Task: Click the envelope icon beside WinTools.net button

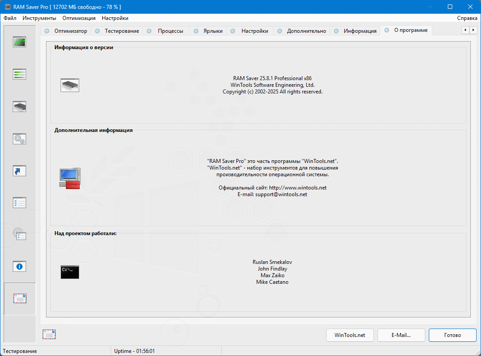Action: tap(49, 334)
